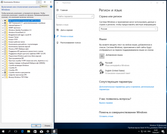Click the plus icon for Добавление языка
Screen dimensions: 167x134
tap(102, 56)
